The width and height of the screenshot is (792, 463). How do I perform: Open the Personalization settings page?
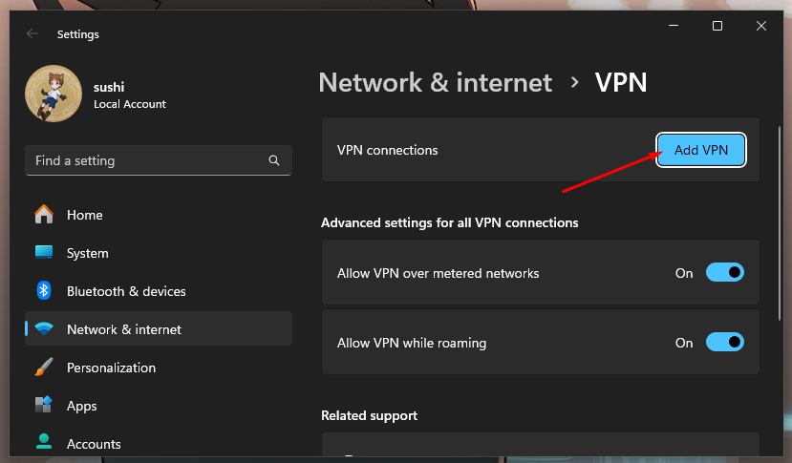coord(111,368)
